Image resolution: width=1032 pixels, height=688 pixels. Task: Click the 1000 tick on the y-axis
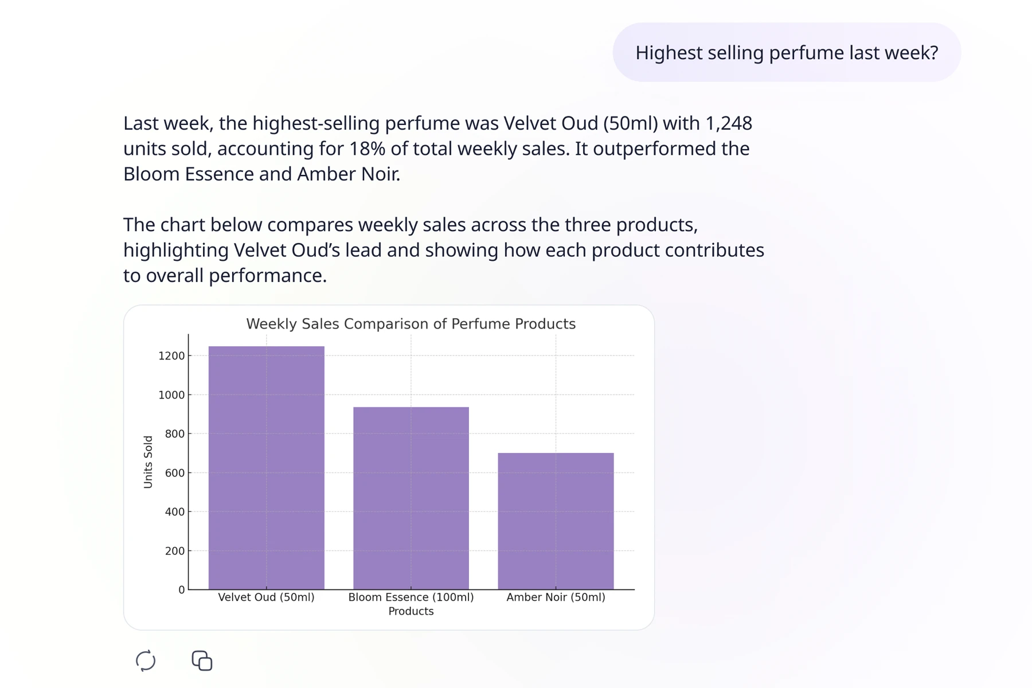pyautogui.click(x=171, y=395)
